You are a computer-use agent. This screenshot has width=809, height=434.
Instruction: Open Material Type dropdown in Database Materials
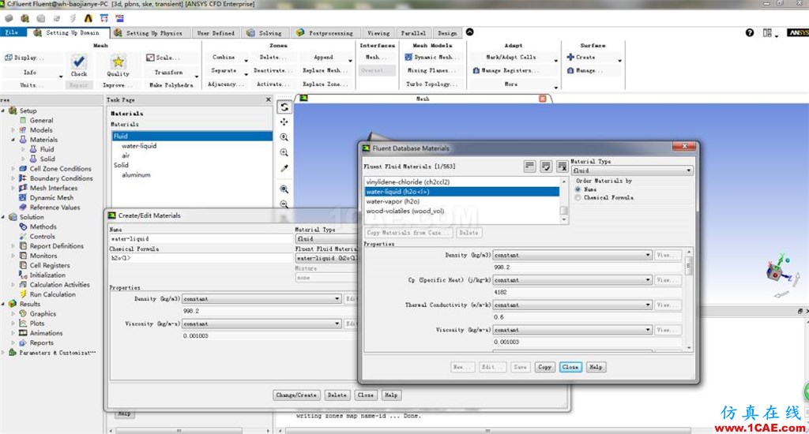click(x=632, y=170)
